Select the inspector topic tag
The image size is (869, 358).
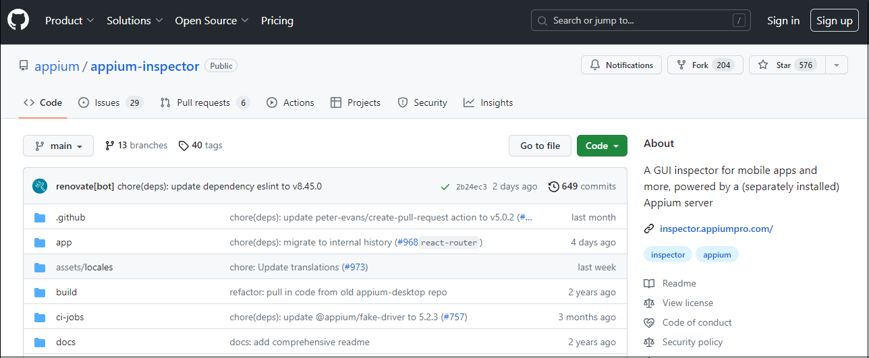[x=668, y=254]
